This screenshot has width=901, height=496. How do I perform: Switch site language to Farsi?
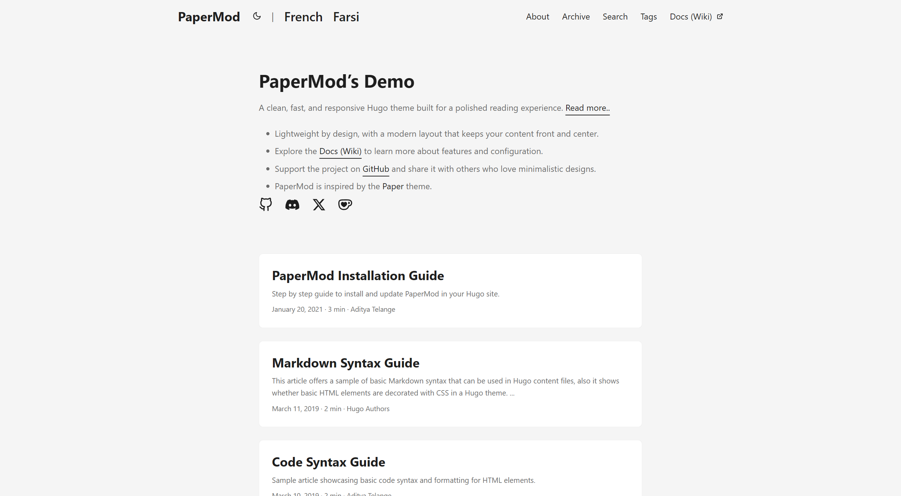(346, 17)
